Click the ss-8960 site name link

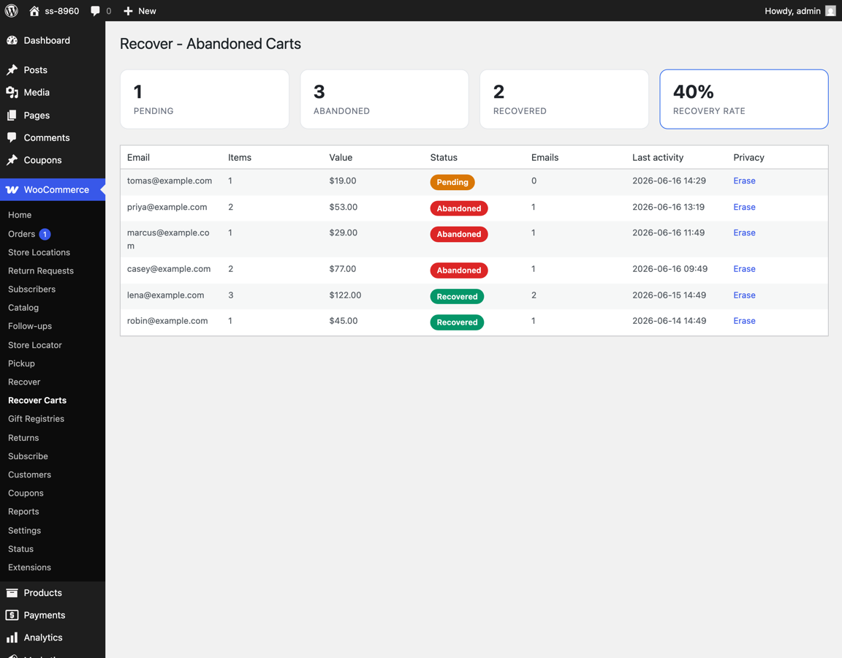click(x=61, y=11)
